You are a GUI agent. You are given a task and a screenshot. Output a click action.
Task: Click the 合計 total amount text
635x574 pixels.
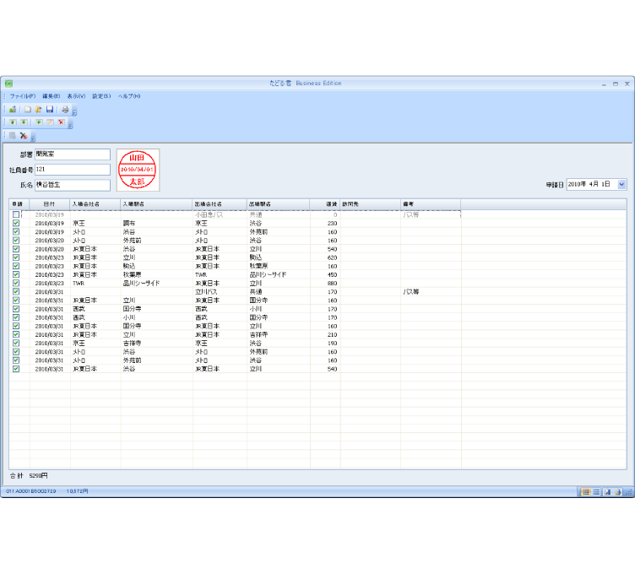pos(29,475)
